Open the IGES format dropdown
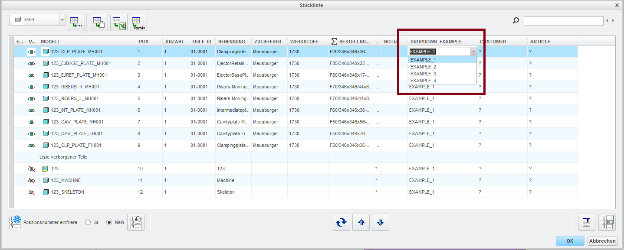This screenshot has height=250, width=624. (62, 20)
